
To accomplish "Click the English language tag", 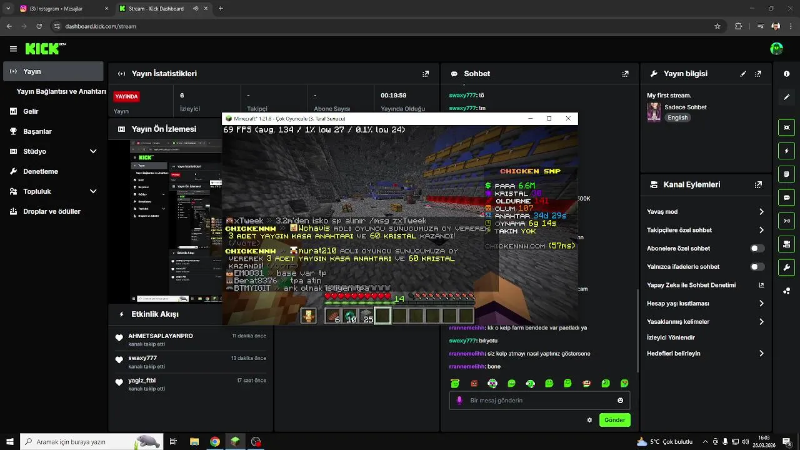I will click(x=677, y=117).
